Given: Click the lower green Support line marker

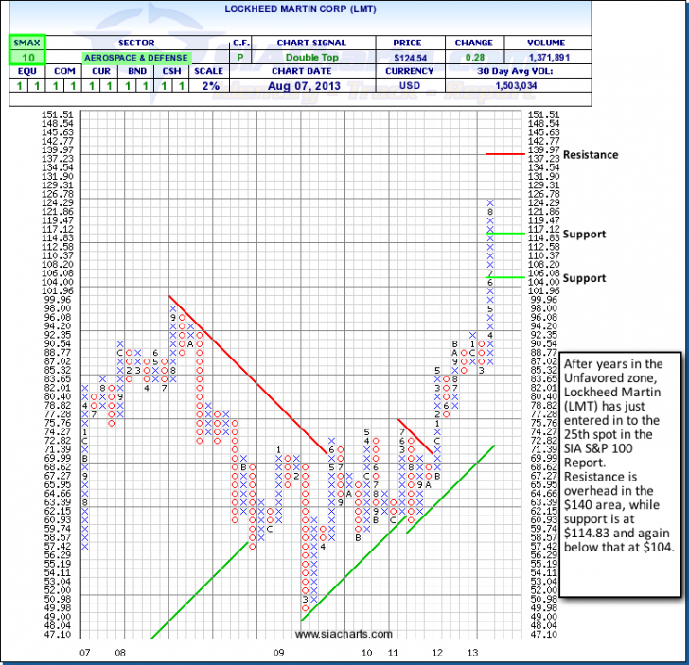Looking at the screenshot, I should point(505,277).
